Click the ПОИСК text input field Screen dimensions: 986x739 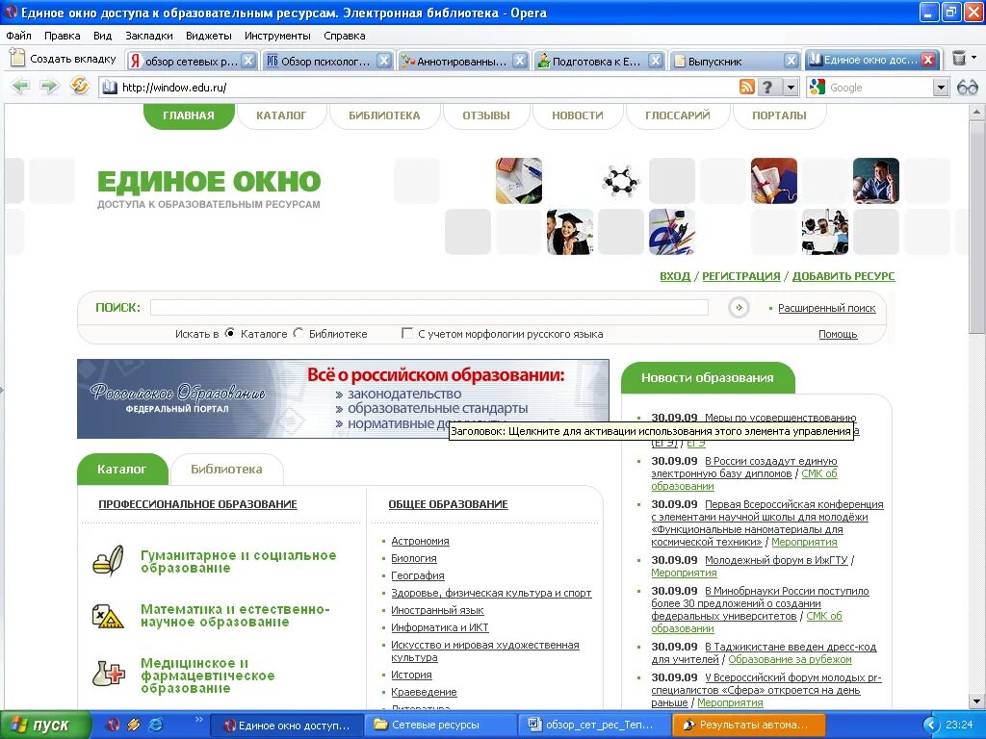point(429,307)
